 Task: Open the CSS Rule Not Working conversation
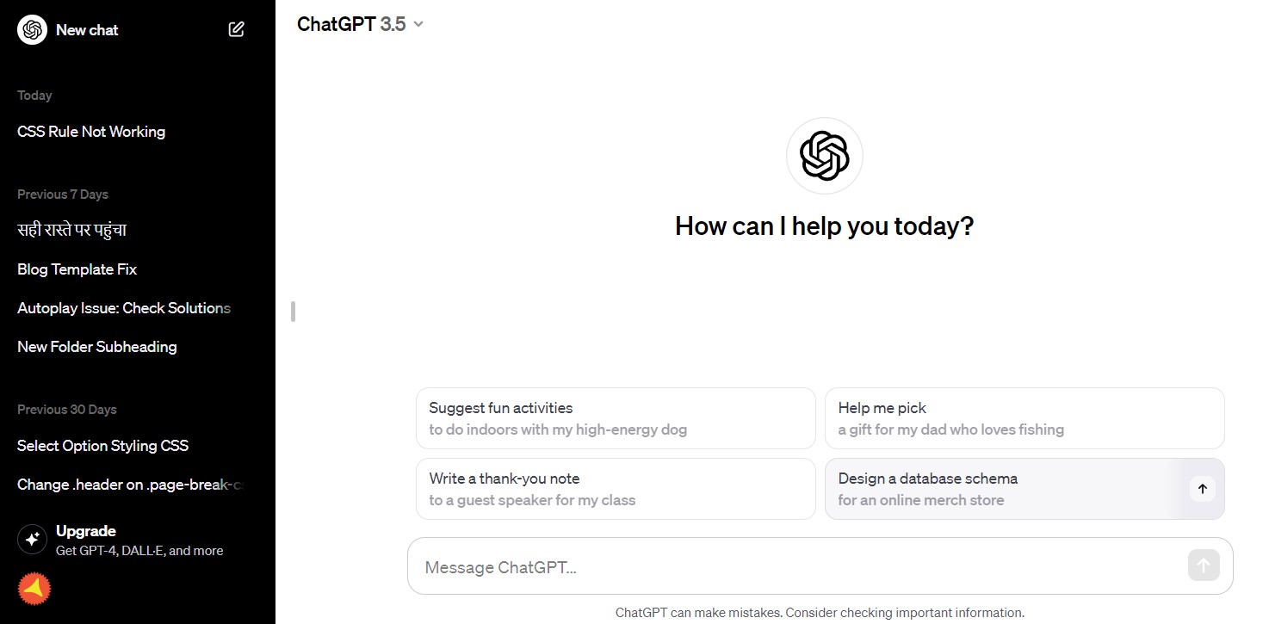point(90,132)
